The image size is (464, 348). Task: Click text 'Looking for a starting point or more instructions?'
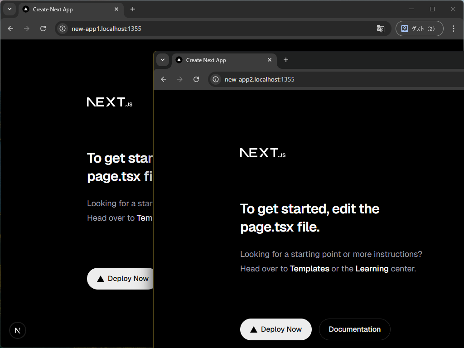[x=331, y=254]
